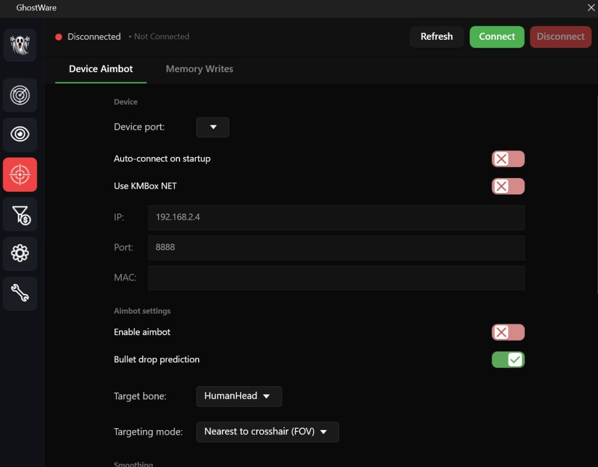Screen dimensions: 598x467
Task: Open the radar panel from sidebar
Action: (x=20, y=95)
